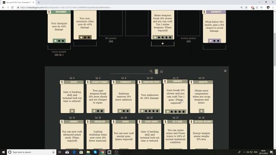Click the rank badge on Hacker card
Image resolution: width=276 pixels, height=155 pixels.
click(x=62, y=82)
